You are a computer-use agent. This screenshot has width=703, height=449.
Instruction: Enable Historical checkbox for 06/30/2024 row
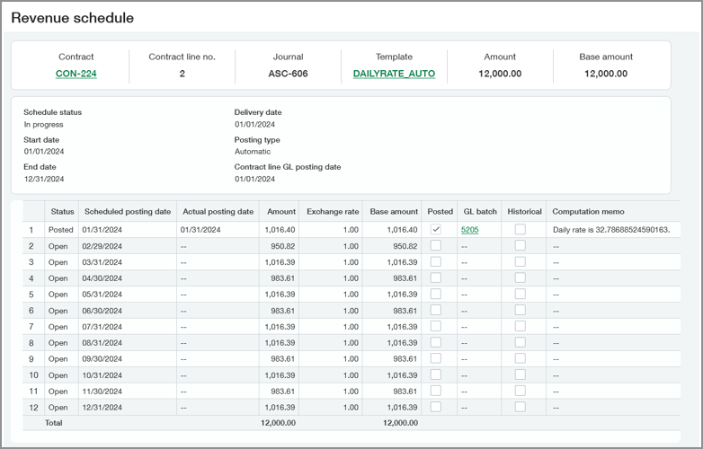click(x=520, y=310)
